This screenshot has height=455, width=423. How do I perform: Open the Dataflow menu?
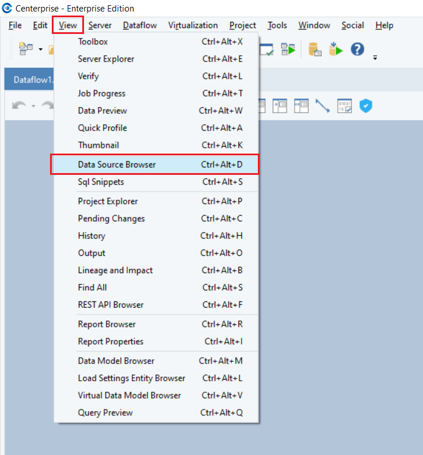point(140,25)
